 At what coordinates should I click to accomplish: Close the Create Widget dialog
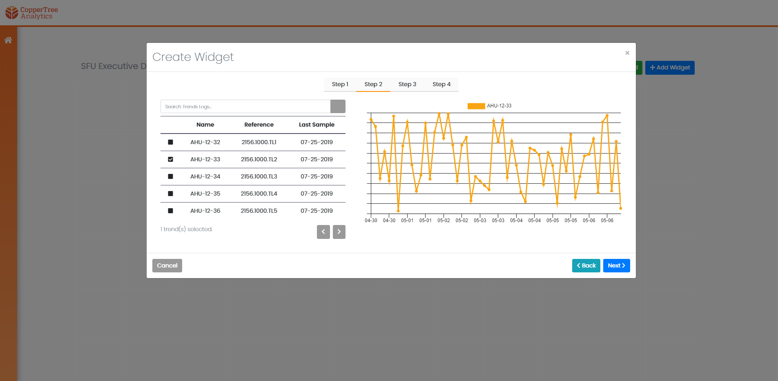[627, 53]
